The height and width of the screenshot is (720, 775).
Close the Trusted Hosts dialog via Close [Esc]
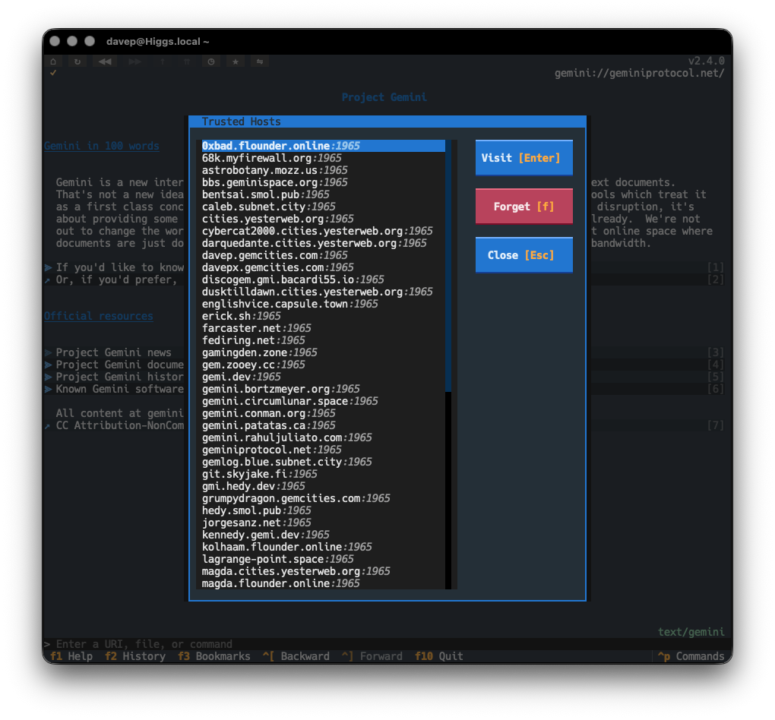pos(524,255)
